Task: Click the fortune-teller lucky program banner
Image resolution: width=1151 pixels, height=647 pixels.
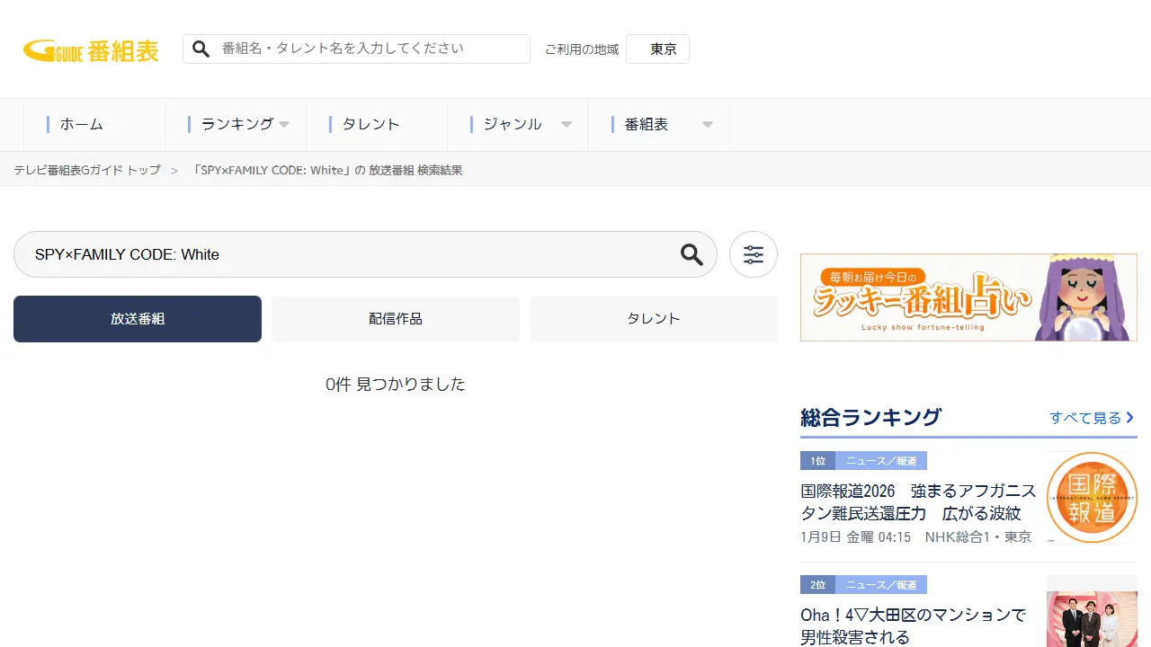Action: 968,297
